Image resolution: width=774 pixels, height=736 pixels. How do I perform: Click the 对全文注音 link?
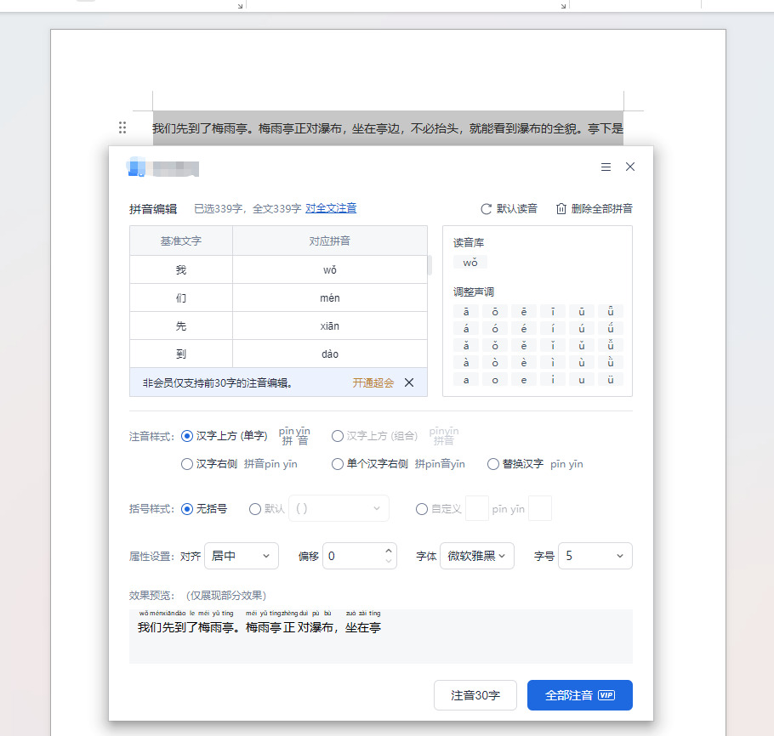pos(331,208)
